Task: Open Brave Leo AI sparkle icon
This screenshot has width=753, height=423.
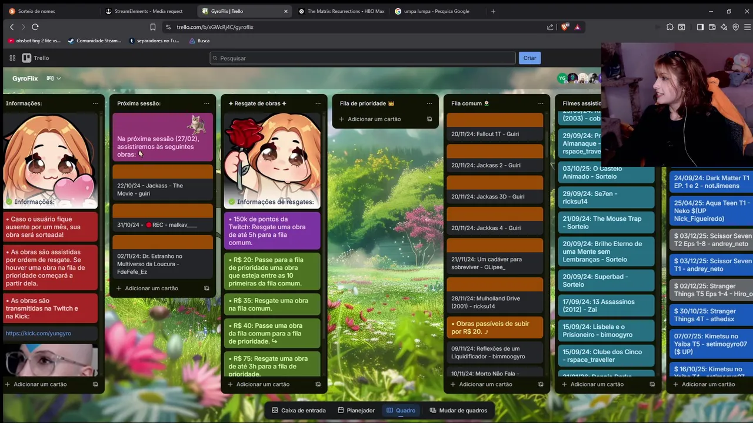Action: (x=724, y=27)
